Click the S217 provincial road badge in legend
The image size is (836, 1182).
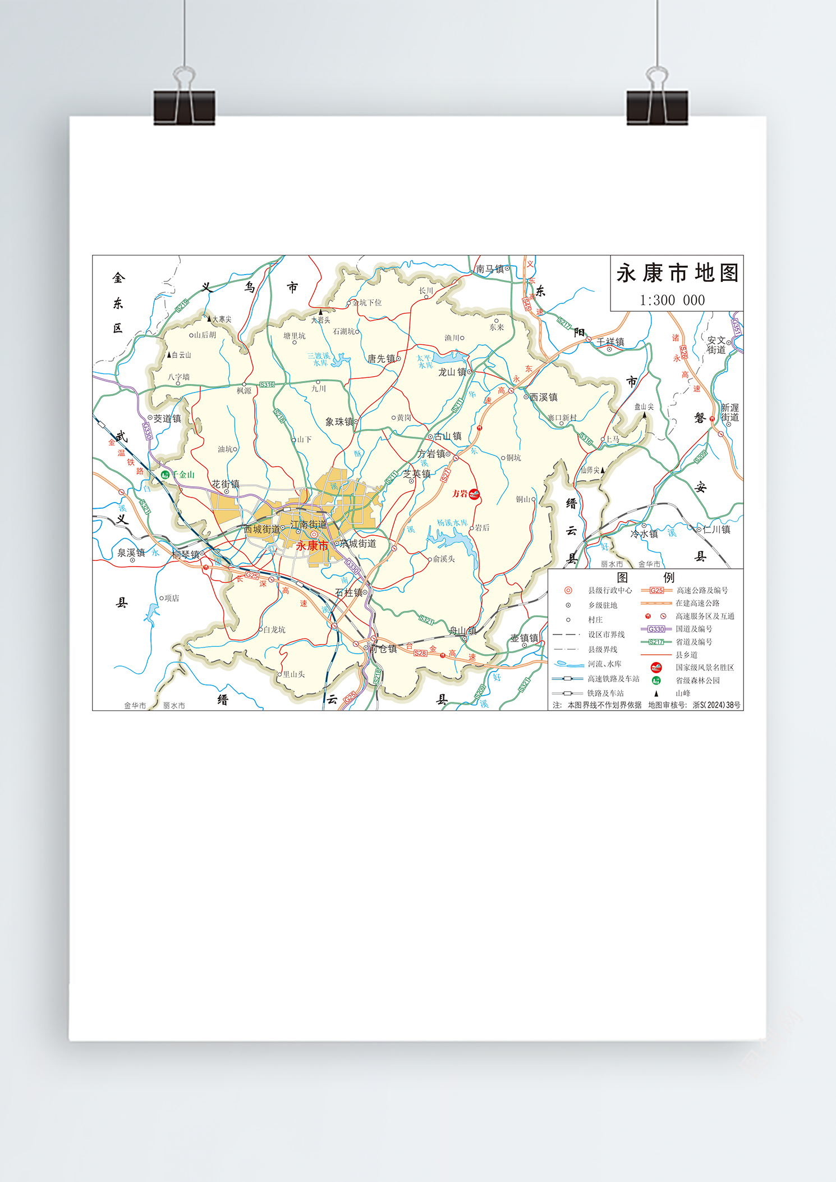click(x=656, y=642)
